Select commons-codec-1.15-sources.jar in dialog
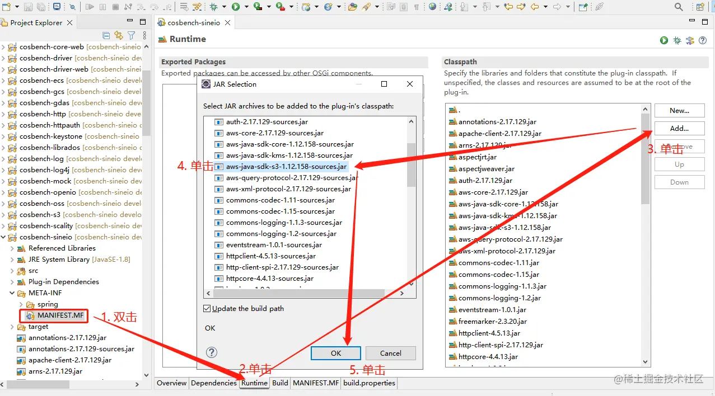This screenshot has height=396, width=715. [x=281, y=211]
